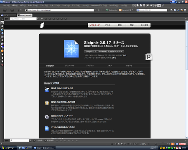Click こちら link on the インストーラー line
188x150 pixels.
tap(114, 58)
